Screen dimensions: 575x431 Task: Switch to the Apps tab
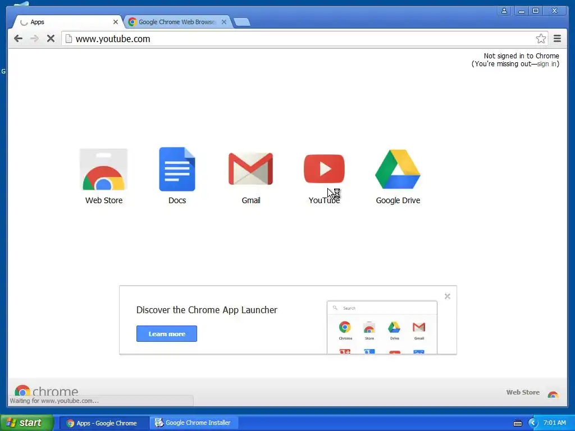(x=67, y=22)
